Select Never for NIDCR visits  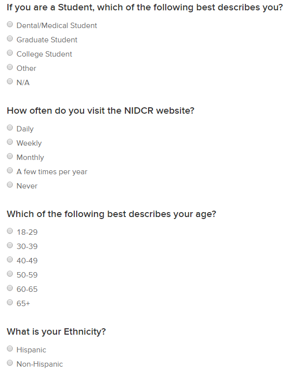pos(10,185)
